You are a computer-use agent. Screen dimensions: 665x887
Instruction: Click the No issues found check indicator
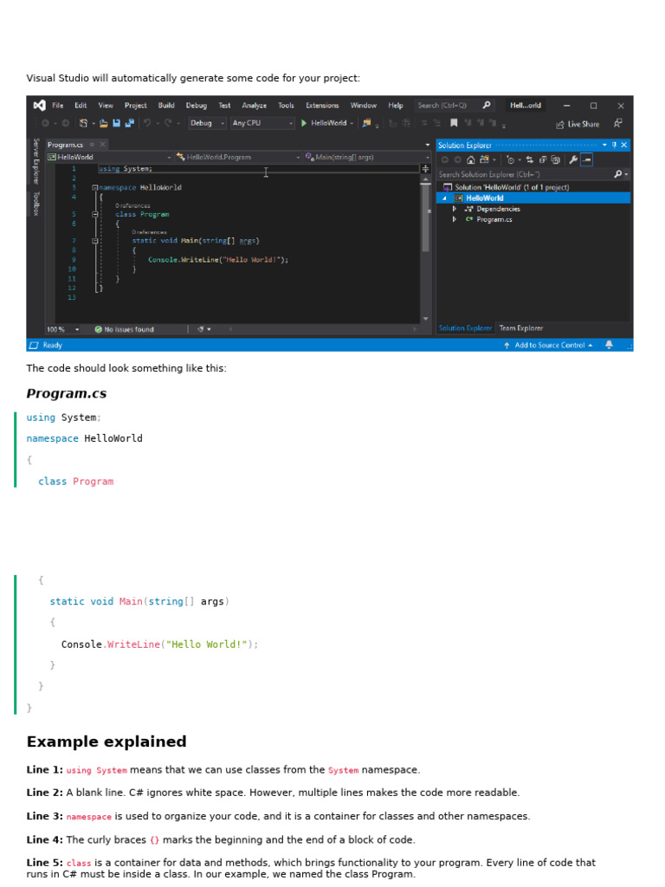point(124,329)
